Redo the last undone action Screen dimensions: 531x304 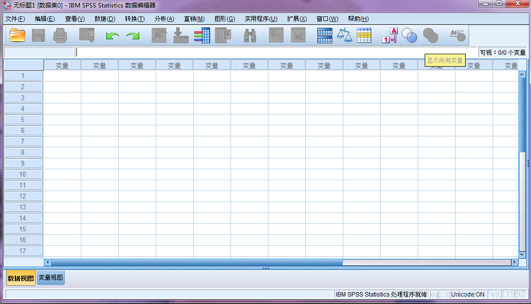[133, 35]
